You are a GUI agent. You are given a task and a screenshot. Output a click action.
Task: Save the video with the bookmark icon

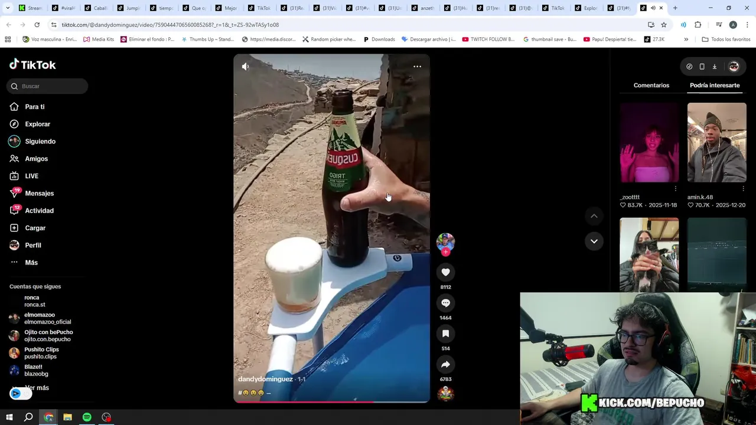pos(445,334)
